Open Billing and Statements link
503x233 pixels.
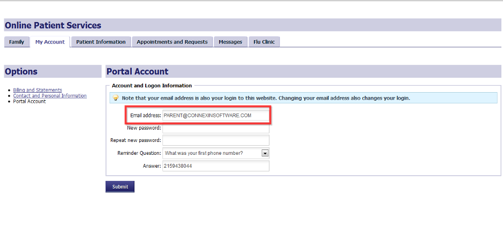pyautogui.click(x=37, y=90)
